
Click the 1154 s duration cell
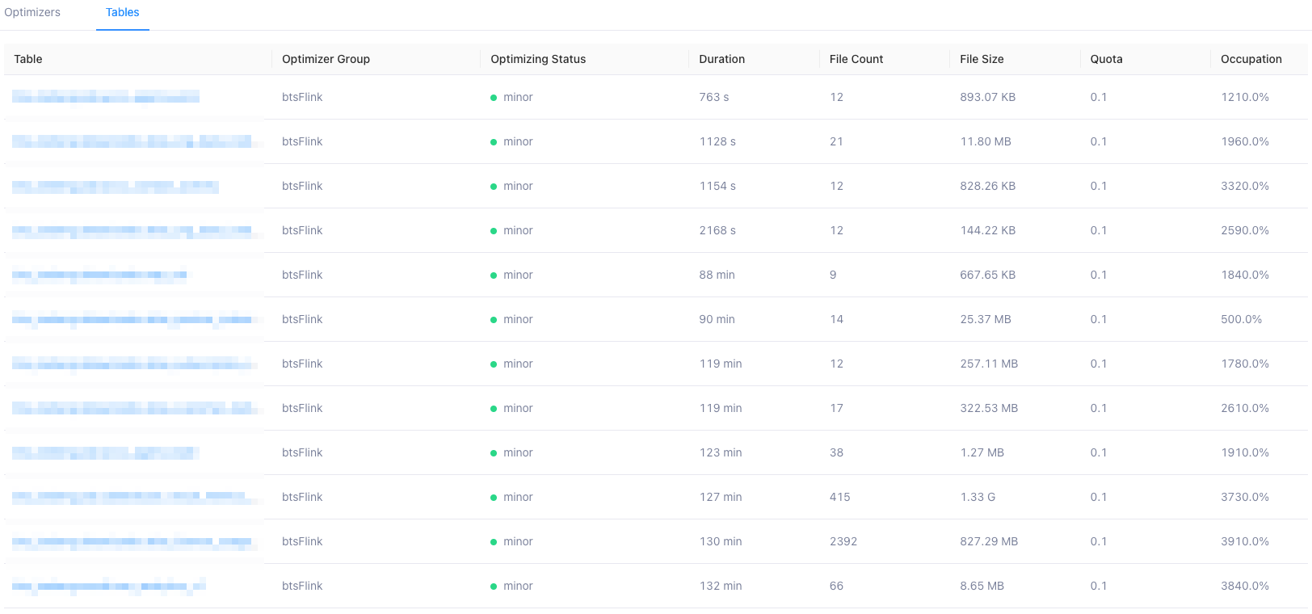(717, 186)
